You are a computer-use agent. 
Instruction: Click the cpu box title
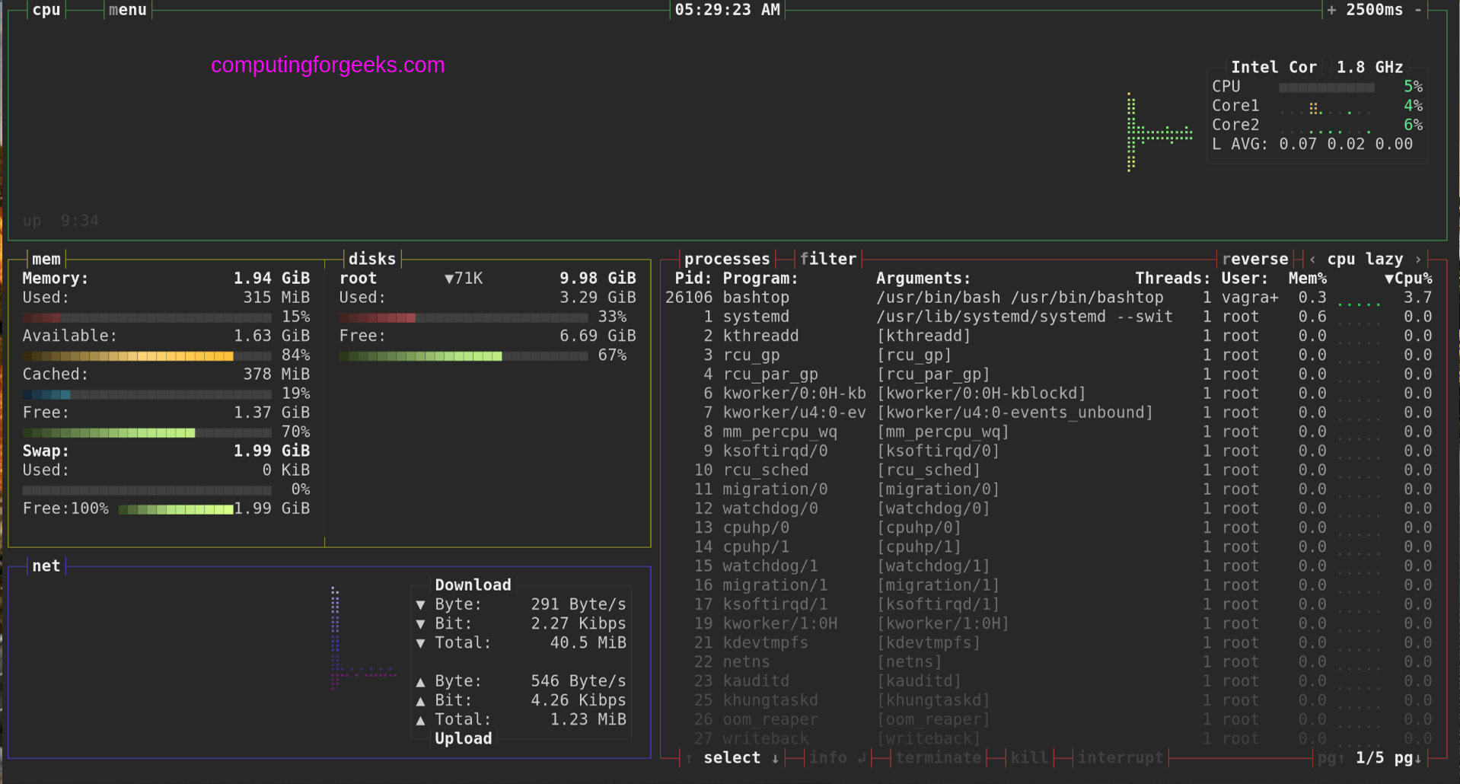tap(46, 10)
